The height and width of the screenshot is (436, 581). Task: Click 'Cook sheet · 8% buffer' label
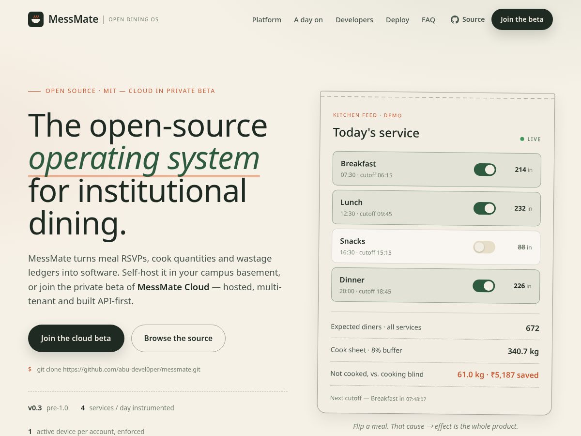click(367, 350)
